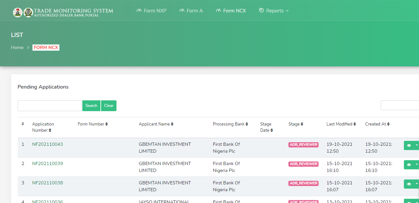Open action caret for NF202110039 row

(417, 165)
